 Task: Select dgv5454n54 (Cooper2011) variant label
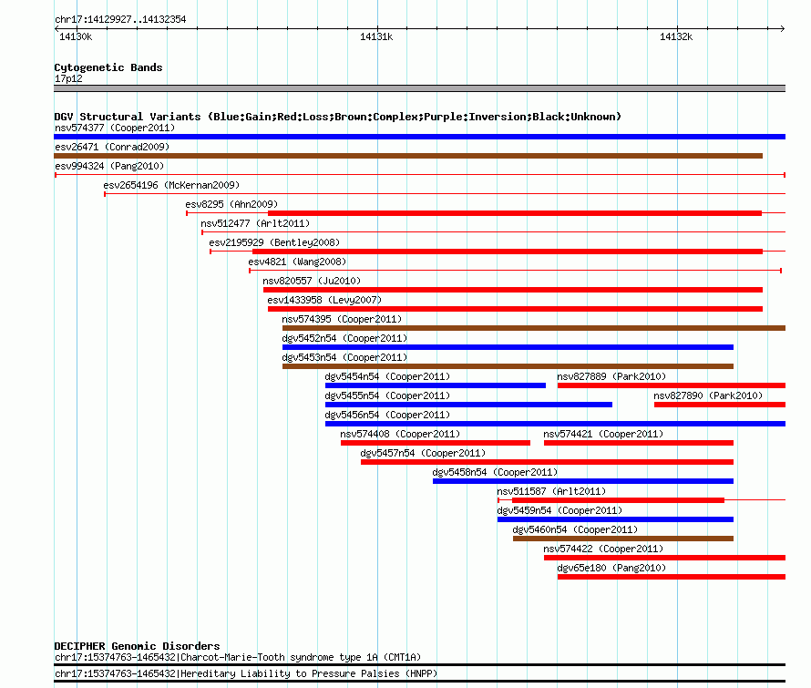click(x=388, y=376)
